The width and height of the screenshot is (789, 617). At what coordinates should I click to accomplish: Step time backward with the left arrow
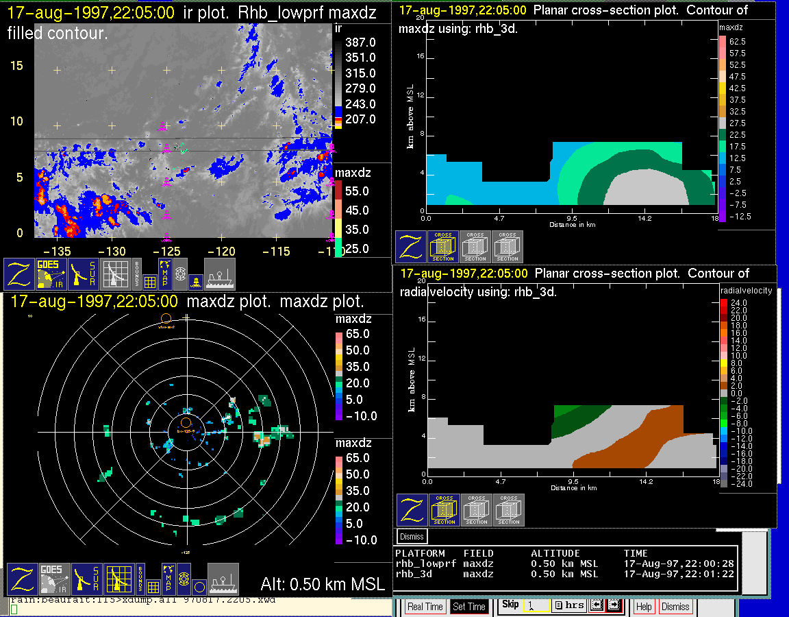point(597,605)
